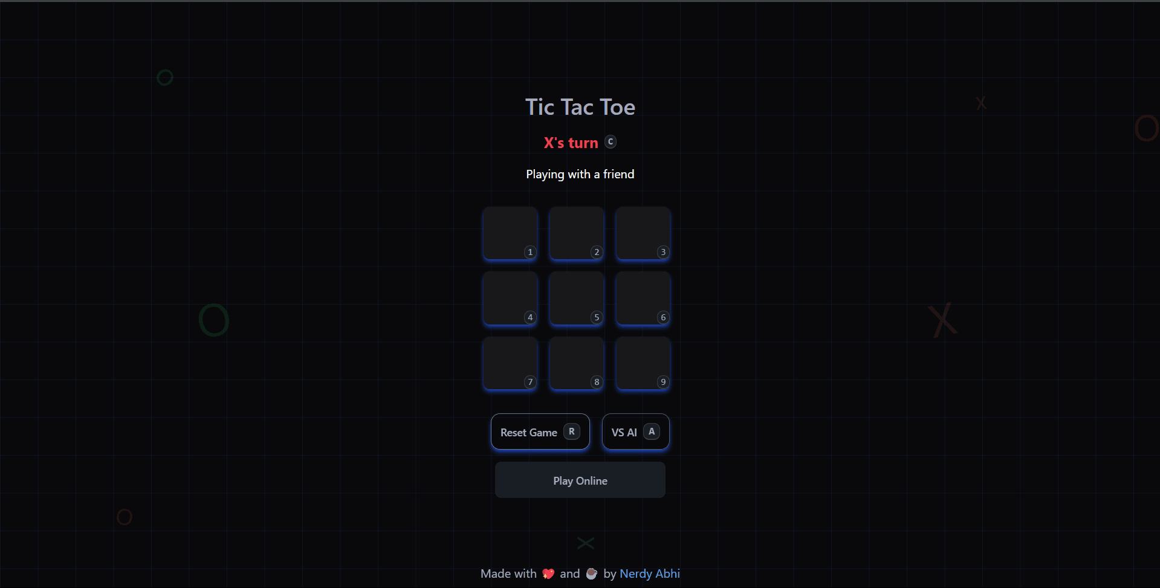Click the Playing with a friend label
This screenshot has width=1160, height=588.
[x=580, y=174]
